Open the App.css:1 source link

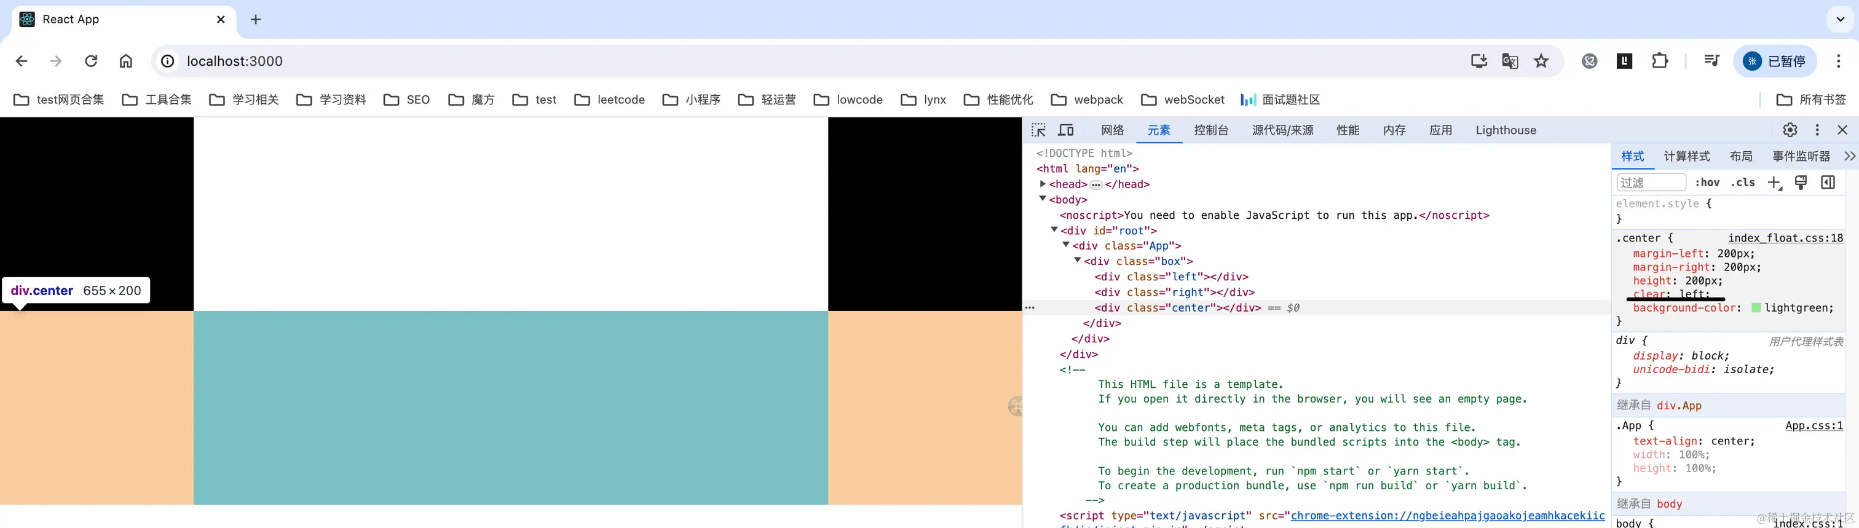pyautogui.click(x=1814, y=425)
